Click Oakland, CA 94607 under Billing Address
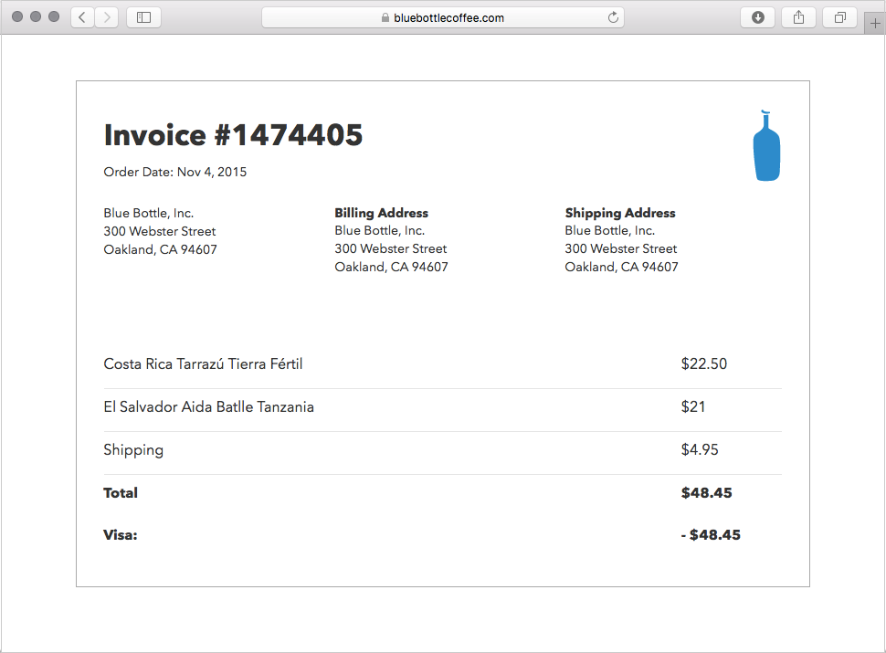Screen dimensions: 886x653 [391, 267]
